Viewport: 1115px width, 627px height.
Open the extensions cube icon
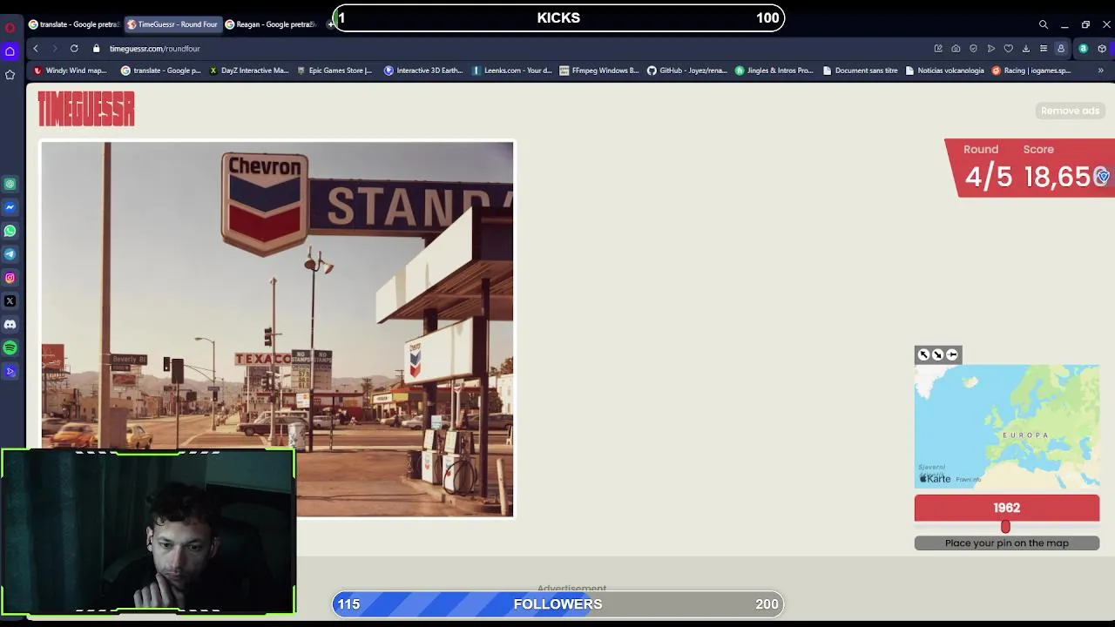point(1102,49)
